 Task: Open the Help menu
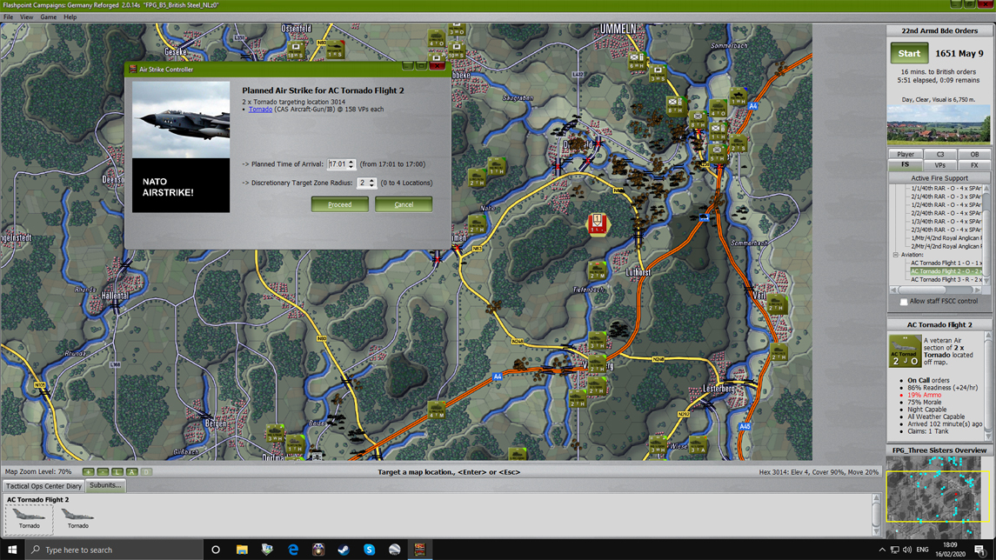(70, 17)
